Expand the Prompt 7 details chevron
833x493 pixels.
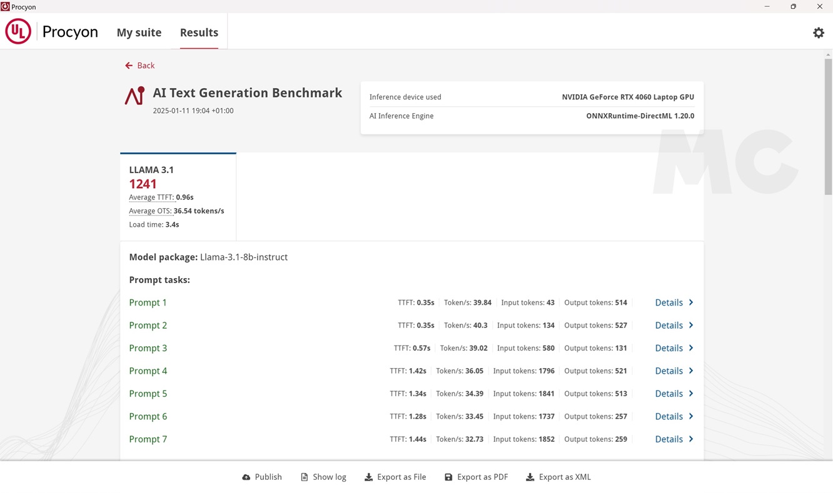(691, 439)
